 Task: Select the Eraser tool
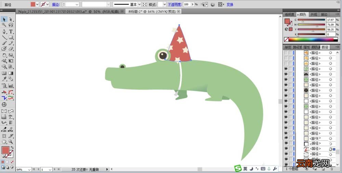point(11,49)
